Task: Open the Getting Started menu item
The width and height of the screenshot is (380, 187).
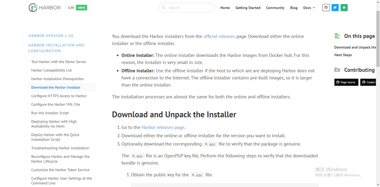Action: click(x=248, y=8)
